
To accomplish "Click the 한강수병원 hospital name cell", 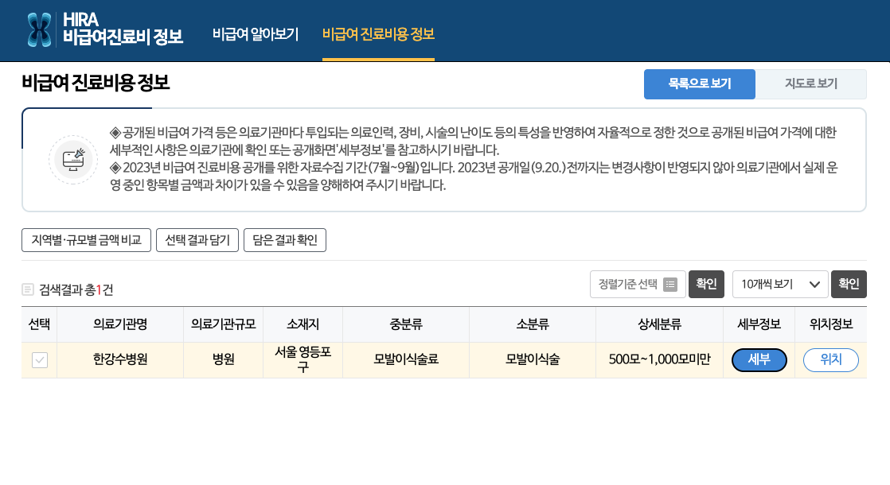I will tap(119, 359).
